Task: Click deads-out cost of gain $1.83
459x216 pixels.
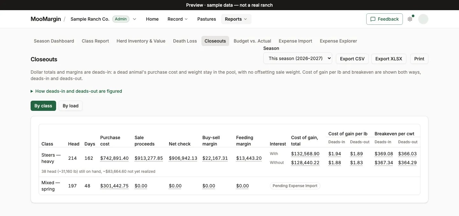Action: tap(356, 163)
